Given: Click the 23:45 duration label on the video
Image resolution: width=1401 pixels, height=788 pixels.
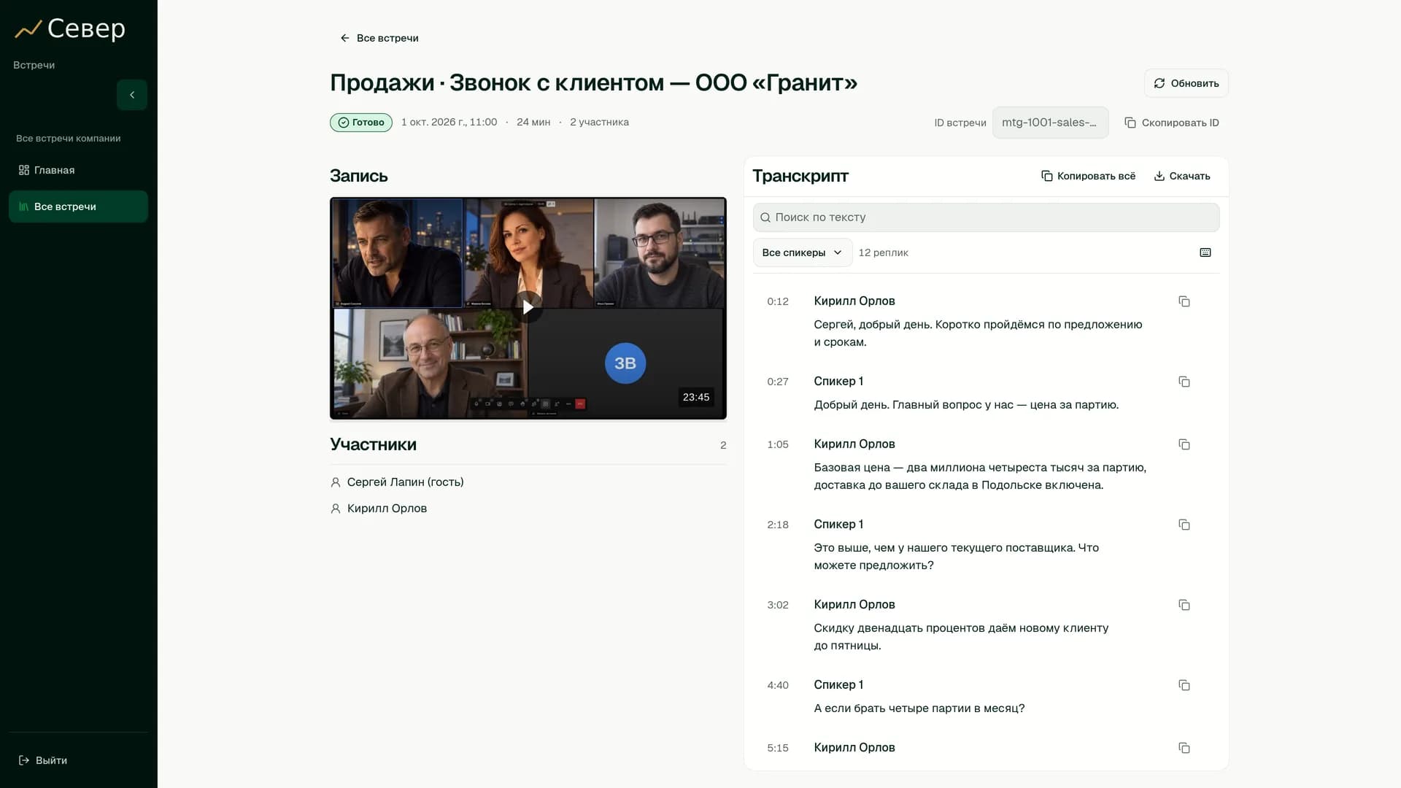Looking at the screenshot, I should click(x=696, y=397).
